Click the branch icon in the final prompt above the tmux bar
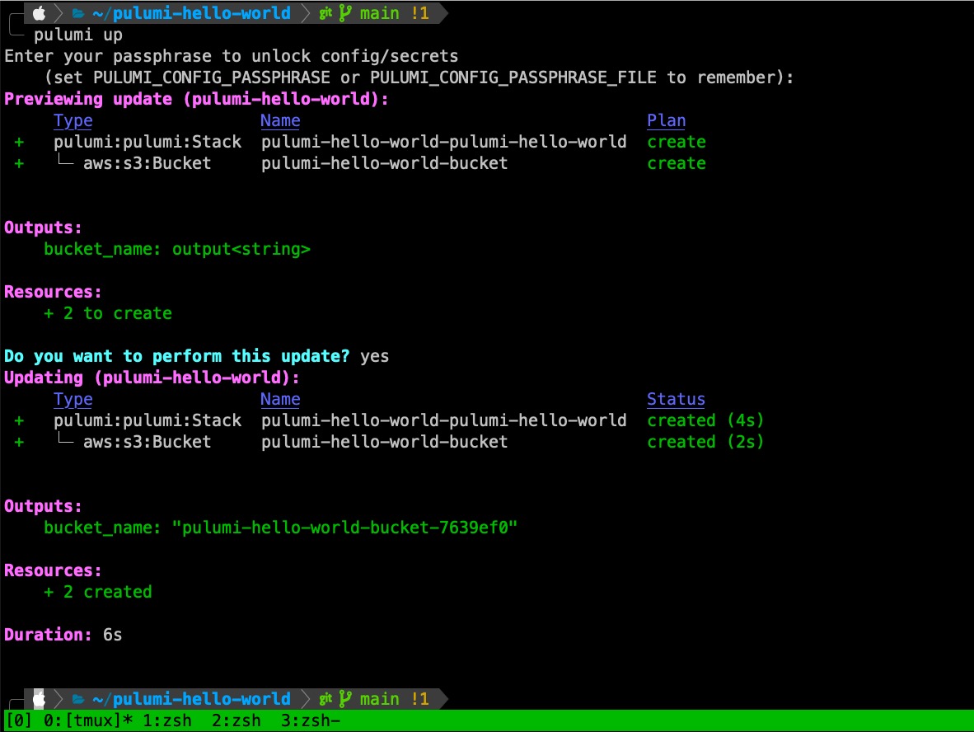The width and height of the screenshot is (974, 732). point(345,699)
